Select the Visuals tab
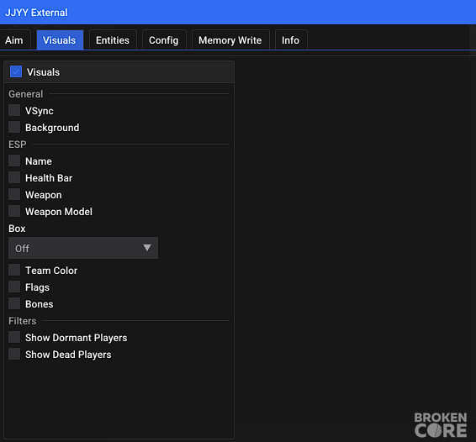 [x=60, y=40]
